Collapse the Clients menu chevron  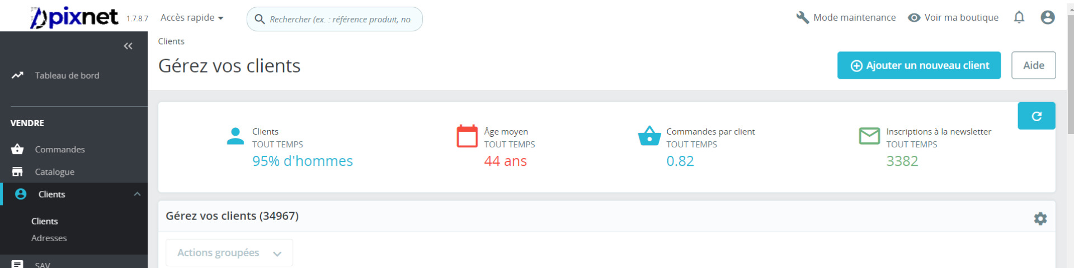tap(137, 194)
